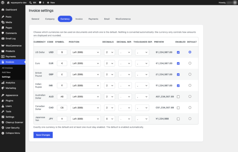Edit the US Dollar symbol field
Screen dimensions: 238x152
click(62, 52)
